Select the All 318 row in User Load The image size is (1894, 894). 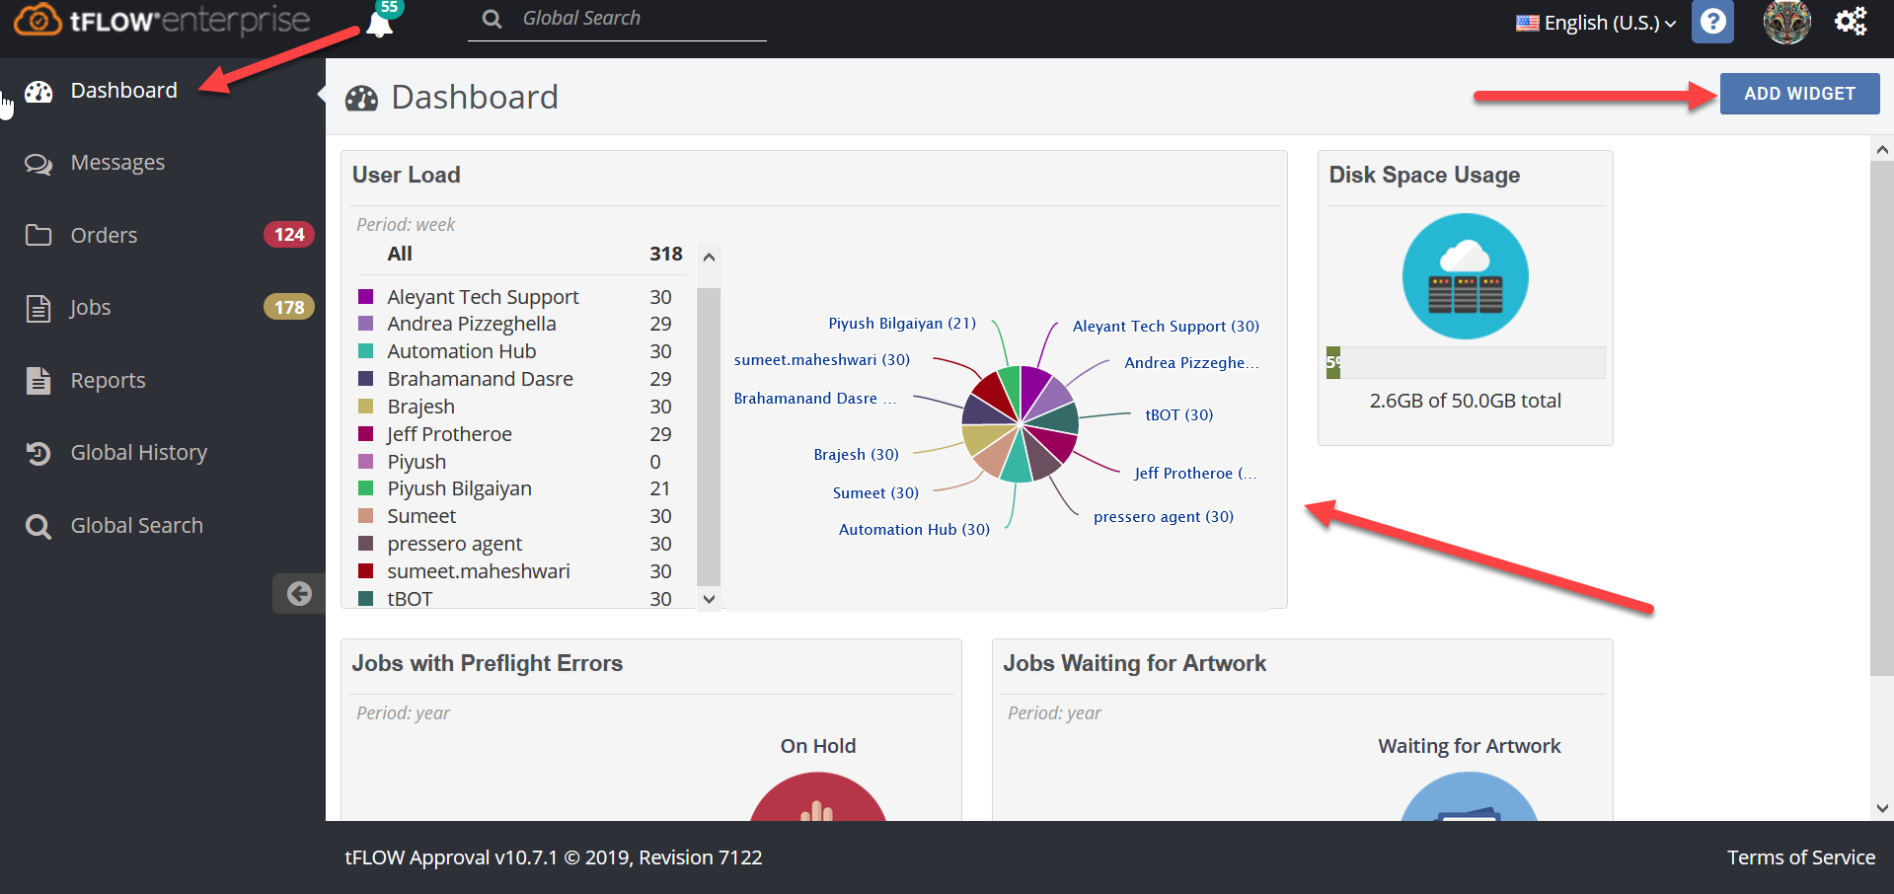(522, 255)
